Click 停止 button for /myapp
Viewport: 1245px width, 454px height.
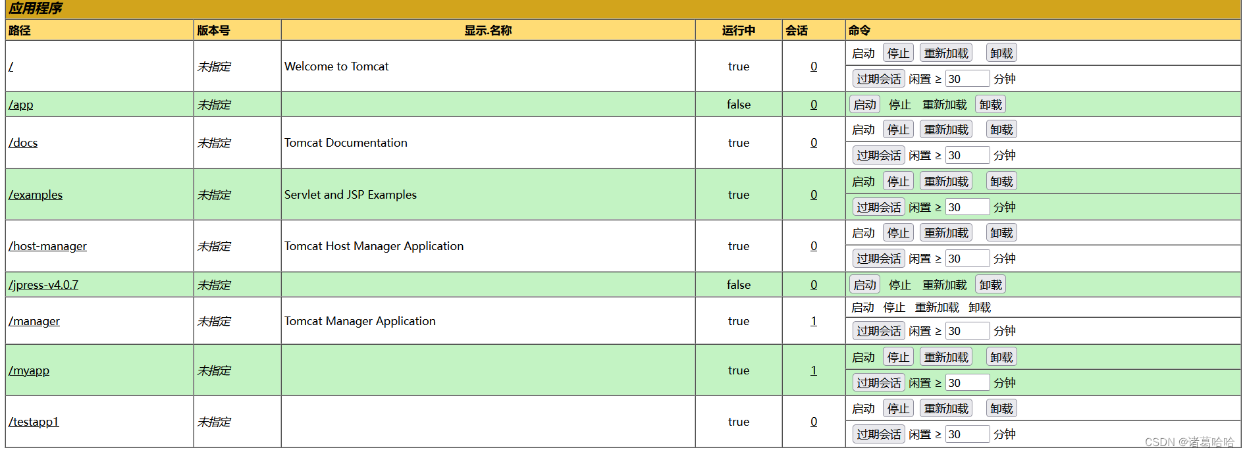[898, 357]
